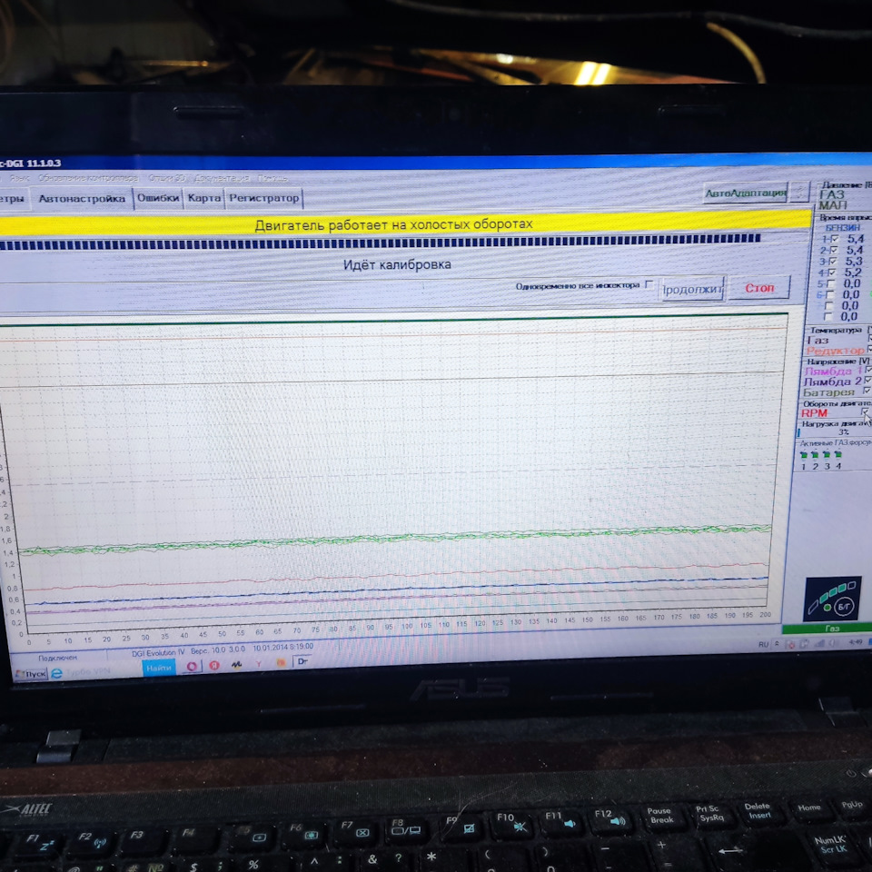The width and height of the screenshot is (872, 872).
Task: Open the Карта tab
Action: pyautogui.click(x=203, y=198)
